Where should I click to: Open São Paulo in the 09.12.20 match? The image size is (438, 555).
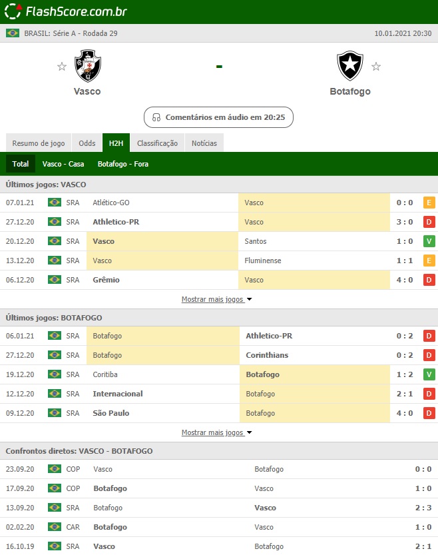click(111, 412)
